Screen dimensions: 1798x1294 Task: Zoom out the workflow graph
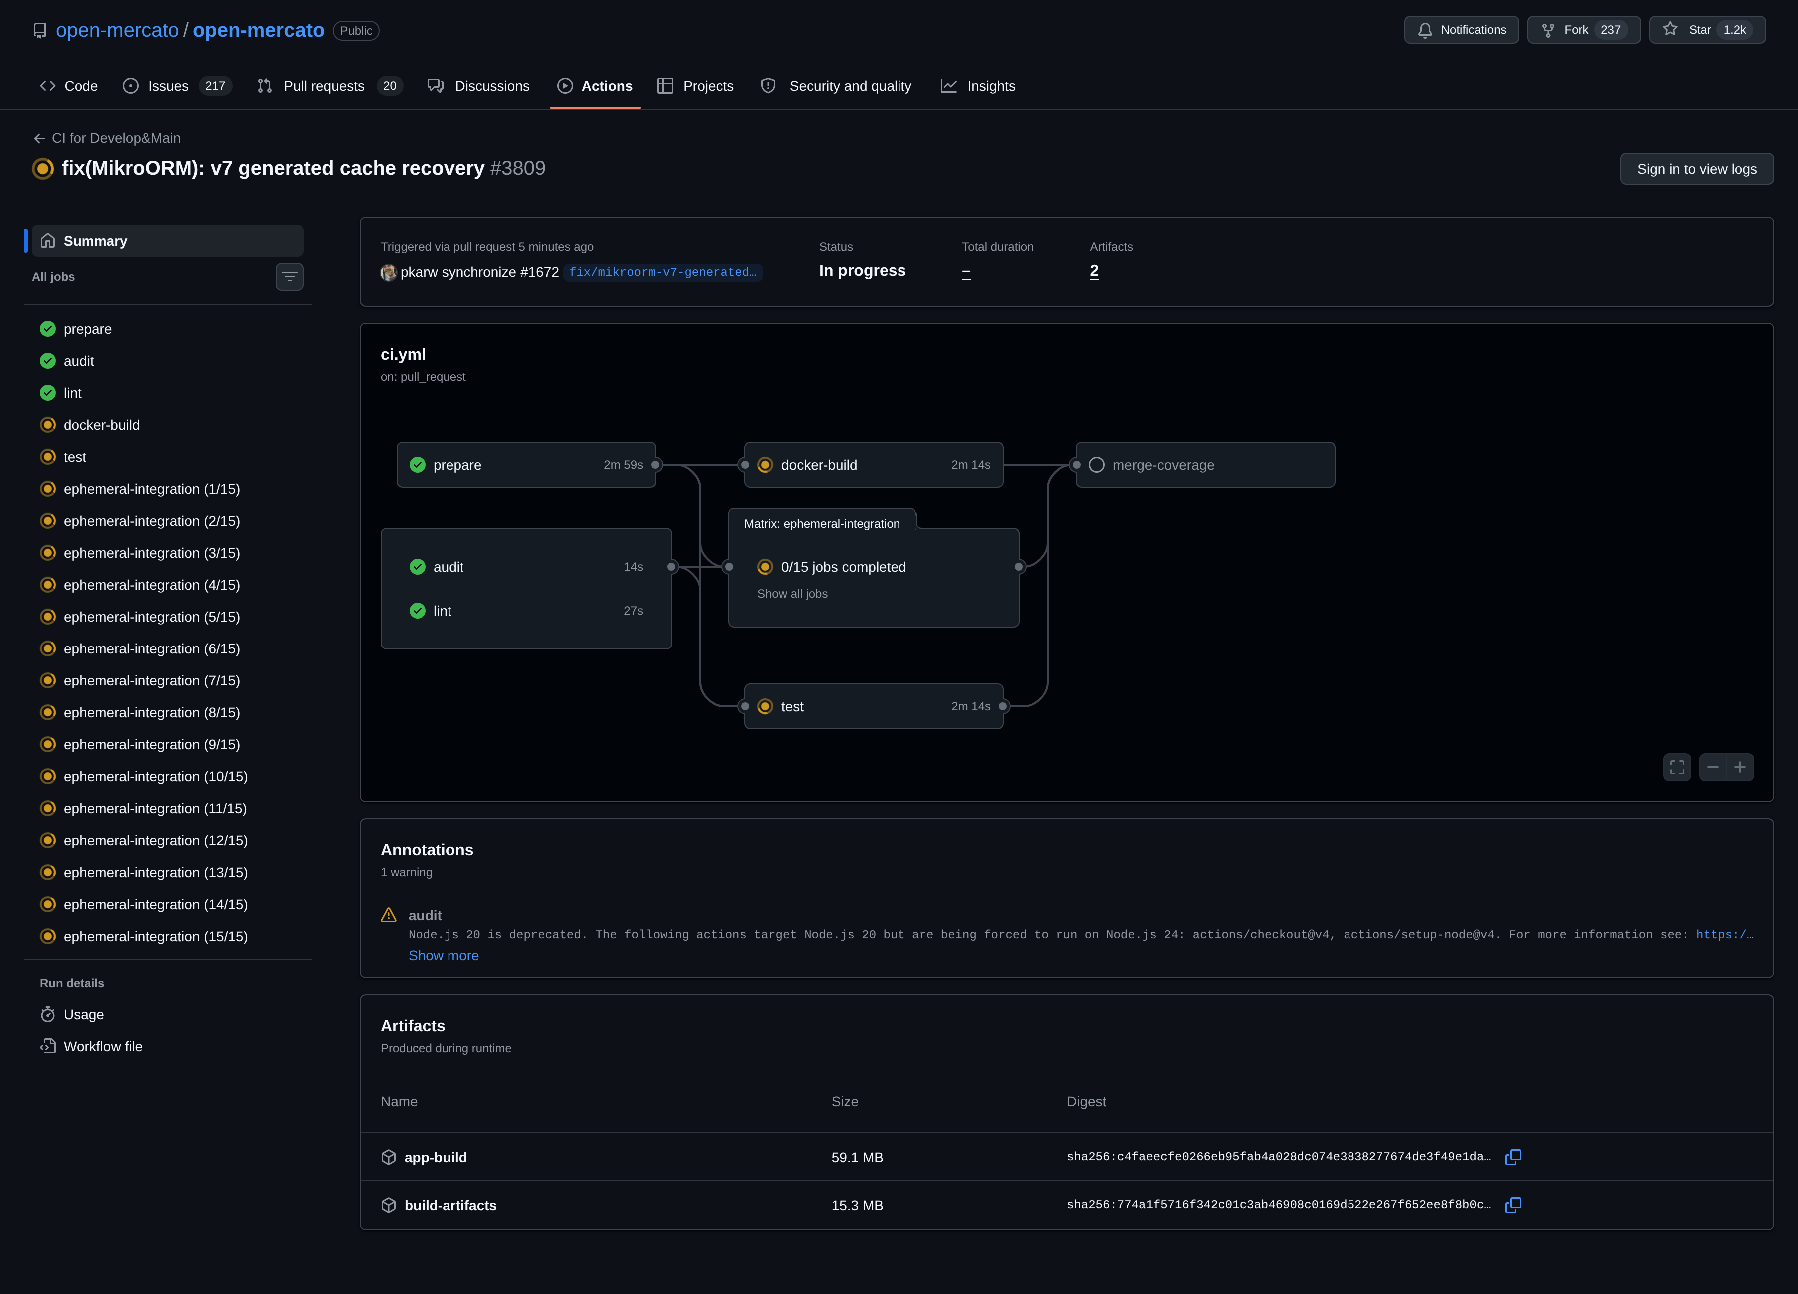[x=1713, y=767]
